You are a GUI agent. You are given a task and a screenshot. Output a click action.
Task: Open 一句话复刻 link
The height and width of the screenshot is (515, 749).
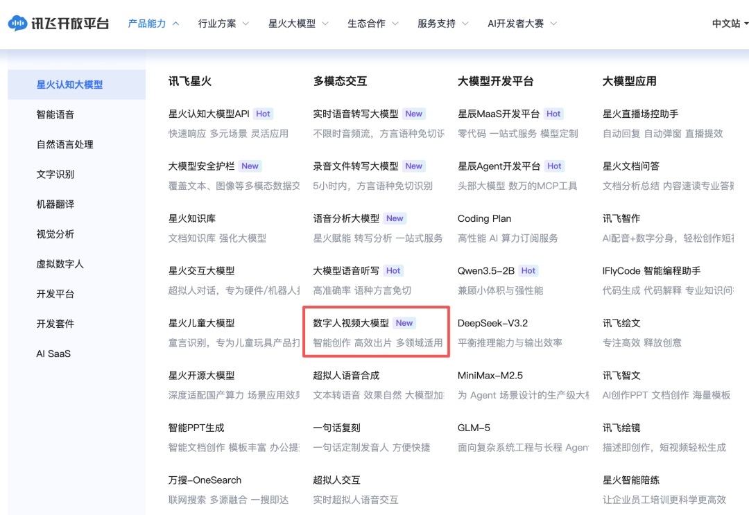336,428
